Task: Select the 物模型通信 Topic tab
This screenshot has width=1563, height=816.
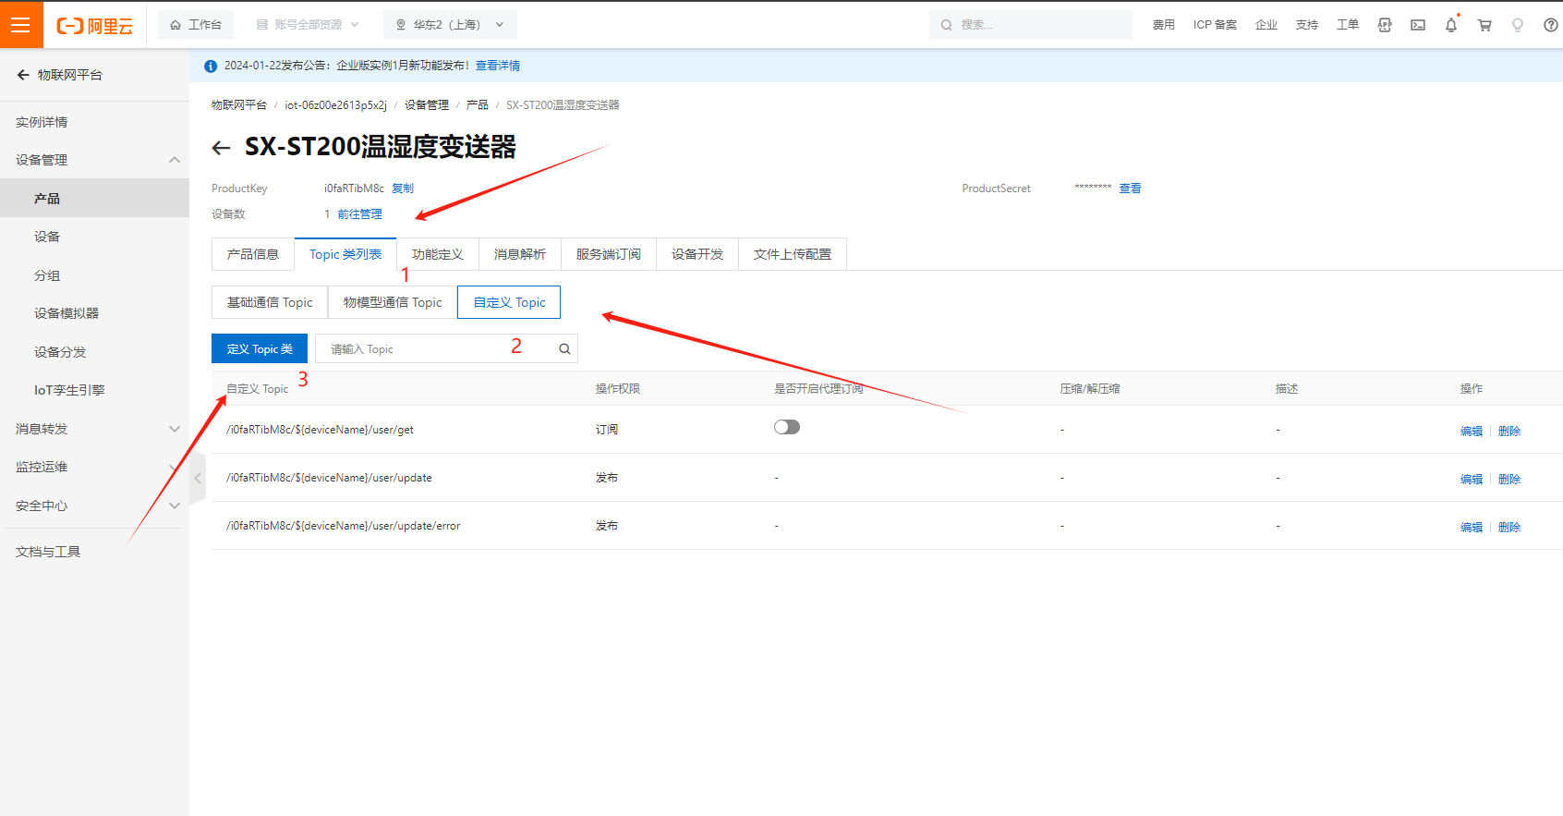Action: pyautogui.click(x=393, y=302)
